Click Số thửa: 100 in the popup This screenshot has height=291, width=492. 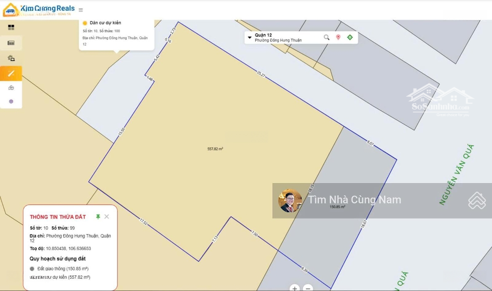109,31
